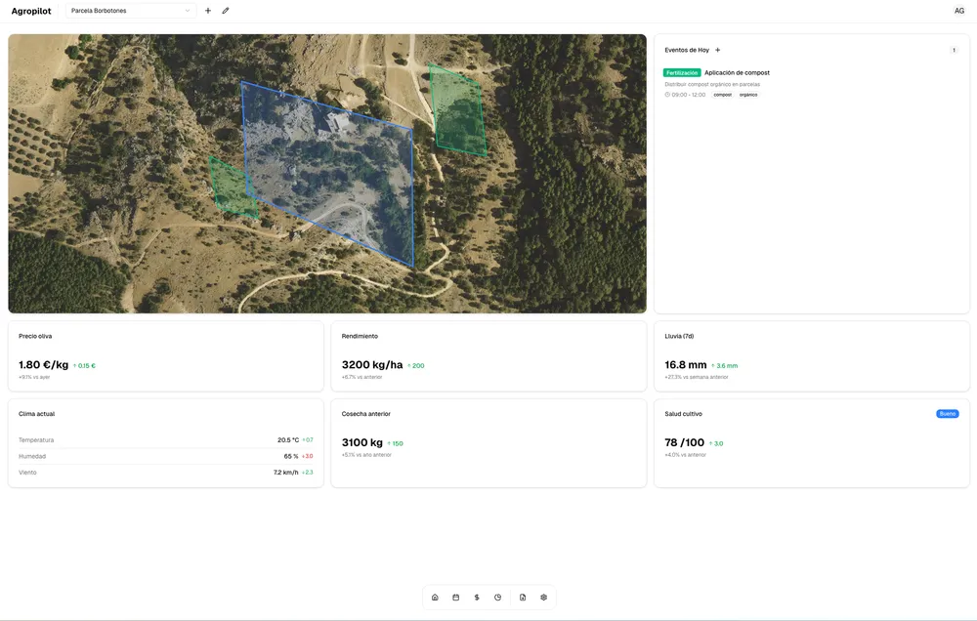
Task: Select the dollar finance icon in bottom nav
Action: click(477, 597)
